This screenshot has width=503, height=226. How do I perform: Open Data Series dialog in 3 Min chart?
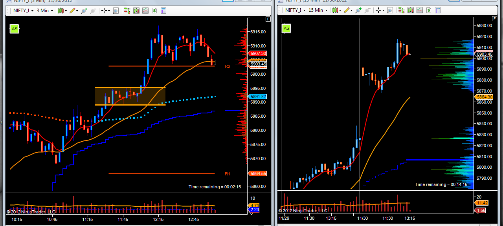point(136,11)
